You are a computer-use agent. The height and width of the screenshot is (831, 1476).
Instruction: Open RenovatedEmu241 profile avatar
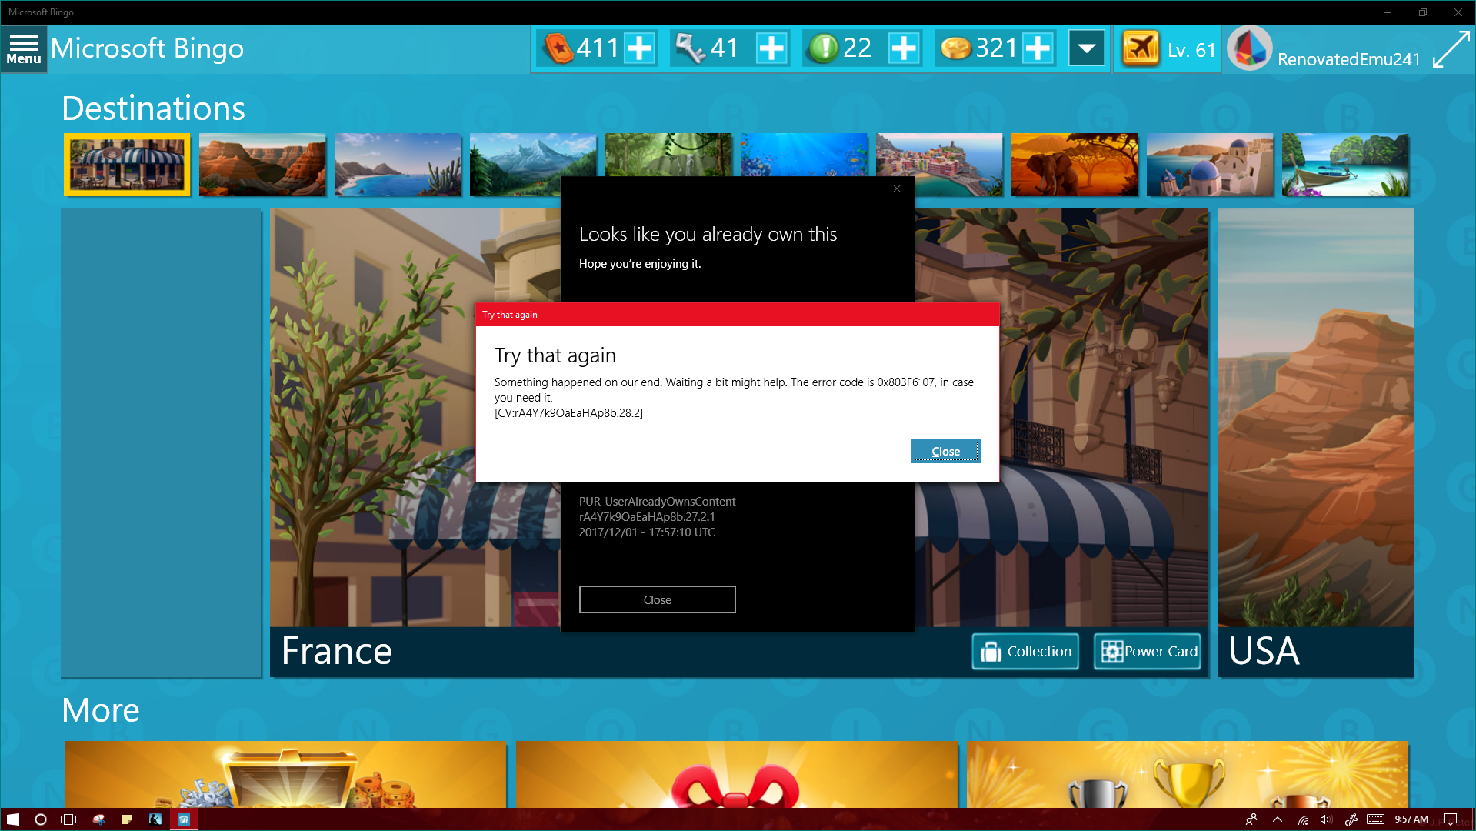coord(1249,48)
